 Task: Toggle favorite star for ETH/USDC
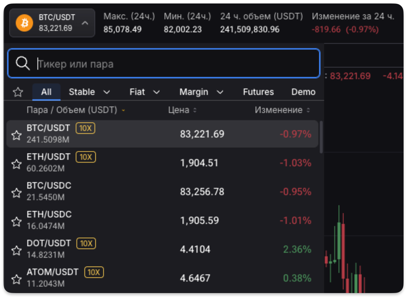[16, 222]
